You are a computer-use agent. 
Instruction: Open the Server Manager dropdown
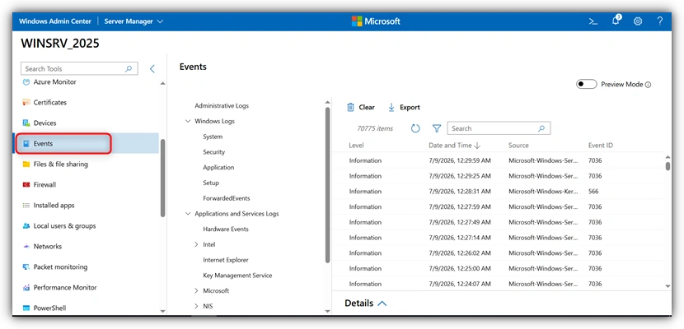[x=134, y=21]
